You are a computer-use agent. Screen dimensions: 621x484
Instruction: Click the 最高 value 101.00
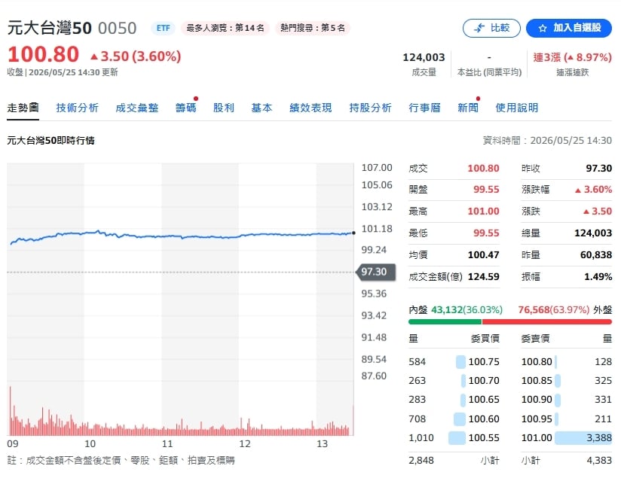coord(483,212)
